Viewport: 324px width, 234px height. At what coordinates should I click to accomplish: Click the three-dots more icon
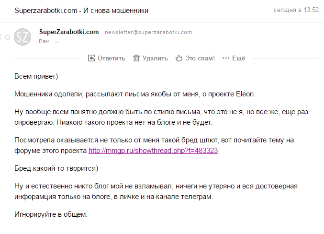click(225, 58)
